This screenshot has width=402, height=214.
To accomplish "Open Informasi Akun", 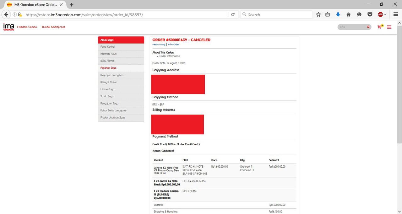I will click(121, 54).
